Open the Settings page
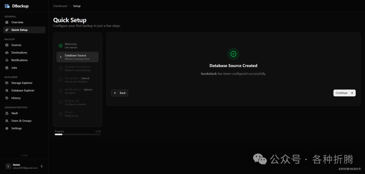Image resolution: width=365 pixels, height=174 pixels. pos(24,128)
